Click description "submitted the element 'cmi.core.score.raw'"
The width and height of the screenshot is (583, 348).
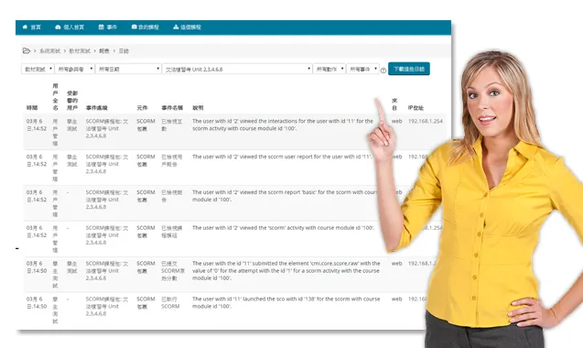(x=286, y=270)
